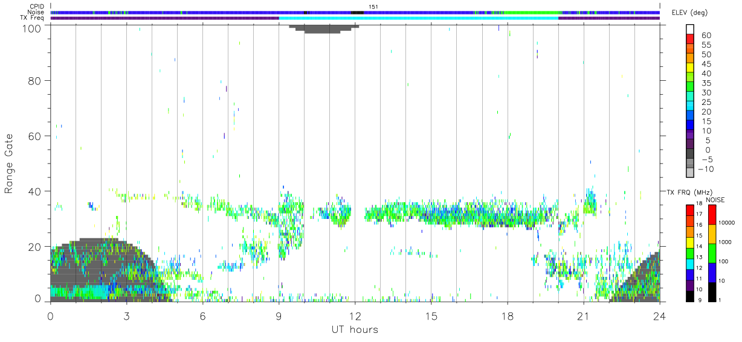Click the gray block at top near hour 11
This screenshot has height=342, width=742.
click(324, 28)
